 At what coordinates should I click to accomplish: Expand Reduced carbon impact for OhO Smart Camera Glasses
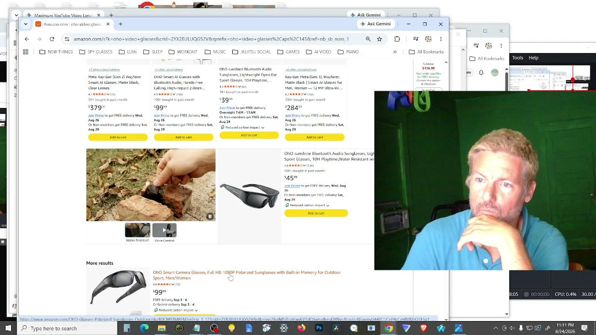click(x=196, y=310)
